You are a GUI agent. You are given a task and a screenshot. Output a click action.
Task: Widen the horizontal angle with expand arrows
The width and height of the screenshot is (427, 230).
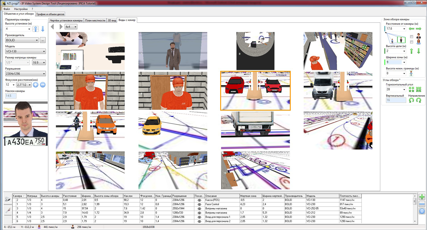(x=411, y=89)
